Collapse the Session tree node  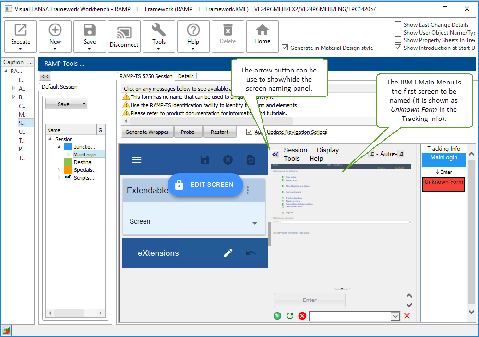pos(50,139)
